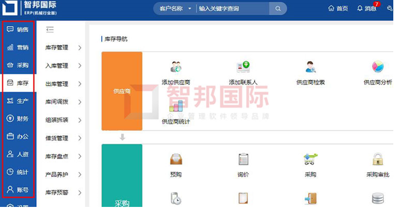
Task: Open the 办公 office module
Action: [x=18, y=137]
